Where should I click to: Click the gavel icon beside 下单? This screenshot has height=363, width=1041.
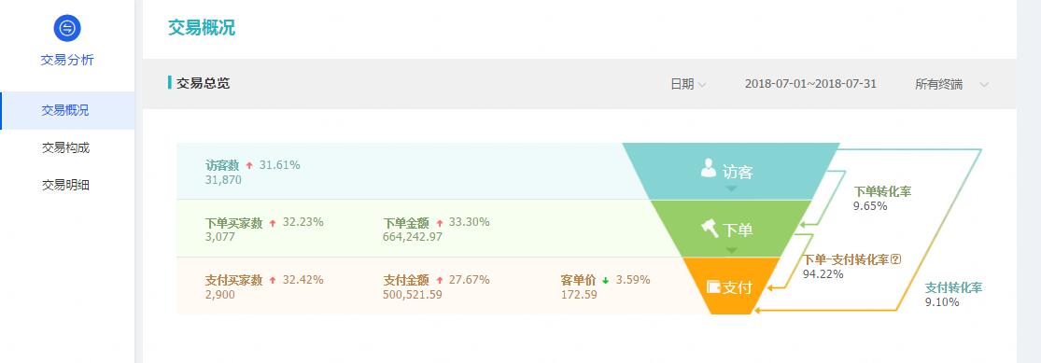click(x=710, y=229)
